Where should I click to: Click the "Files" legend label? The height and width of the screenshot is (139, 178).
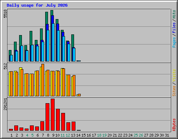click(x=174, y=28)
